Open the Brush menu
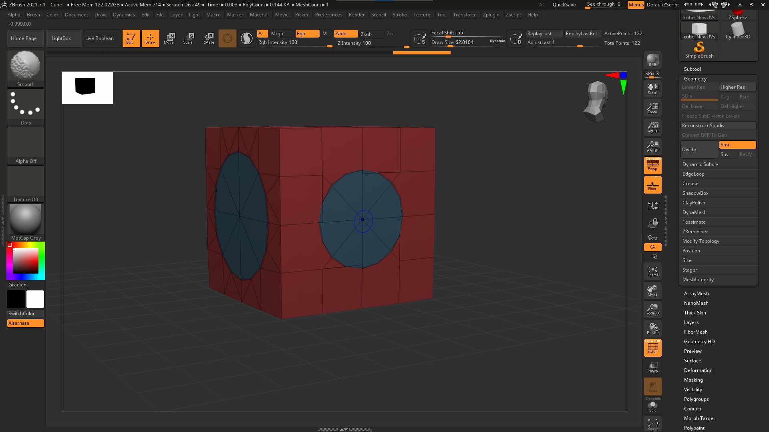This screenshot has height=432, width=769. [33, 15]
